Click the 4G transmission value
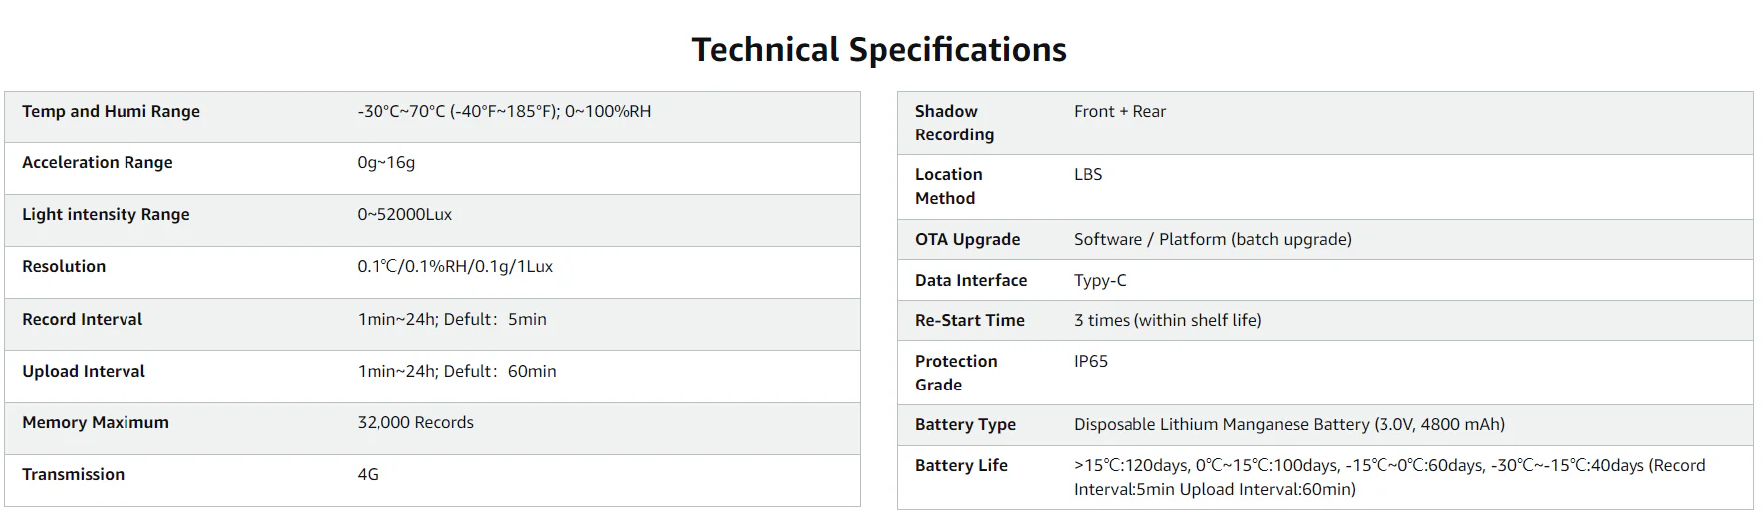 [x=368, y=474]
